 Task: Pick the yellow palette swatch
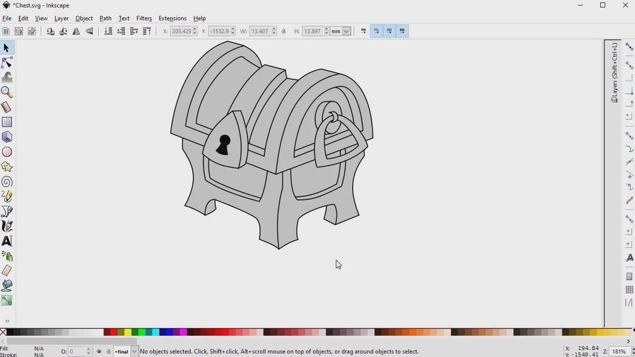(128, 332)
